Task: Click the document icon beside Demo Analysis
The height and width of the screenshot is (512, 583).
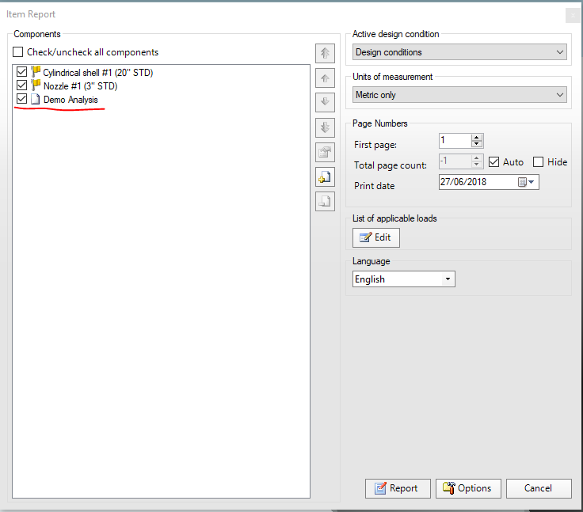Action: tap(36, 99)
